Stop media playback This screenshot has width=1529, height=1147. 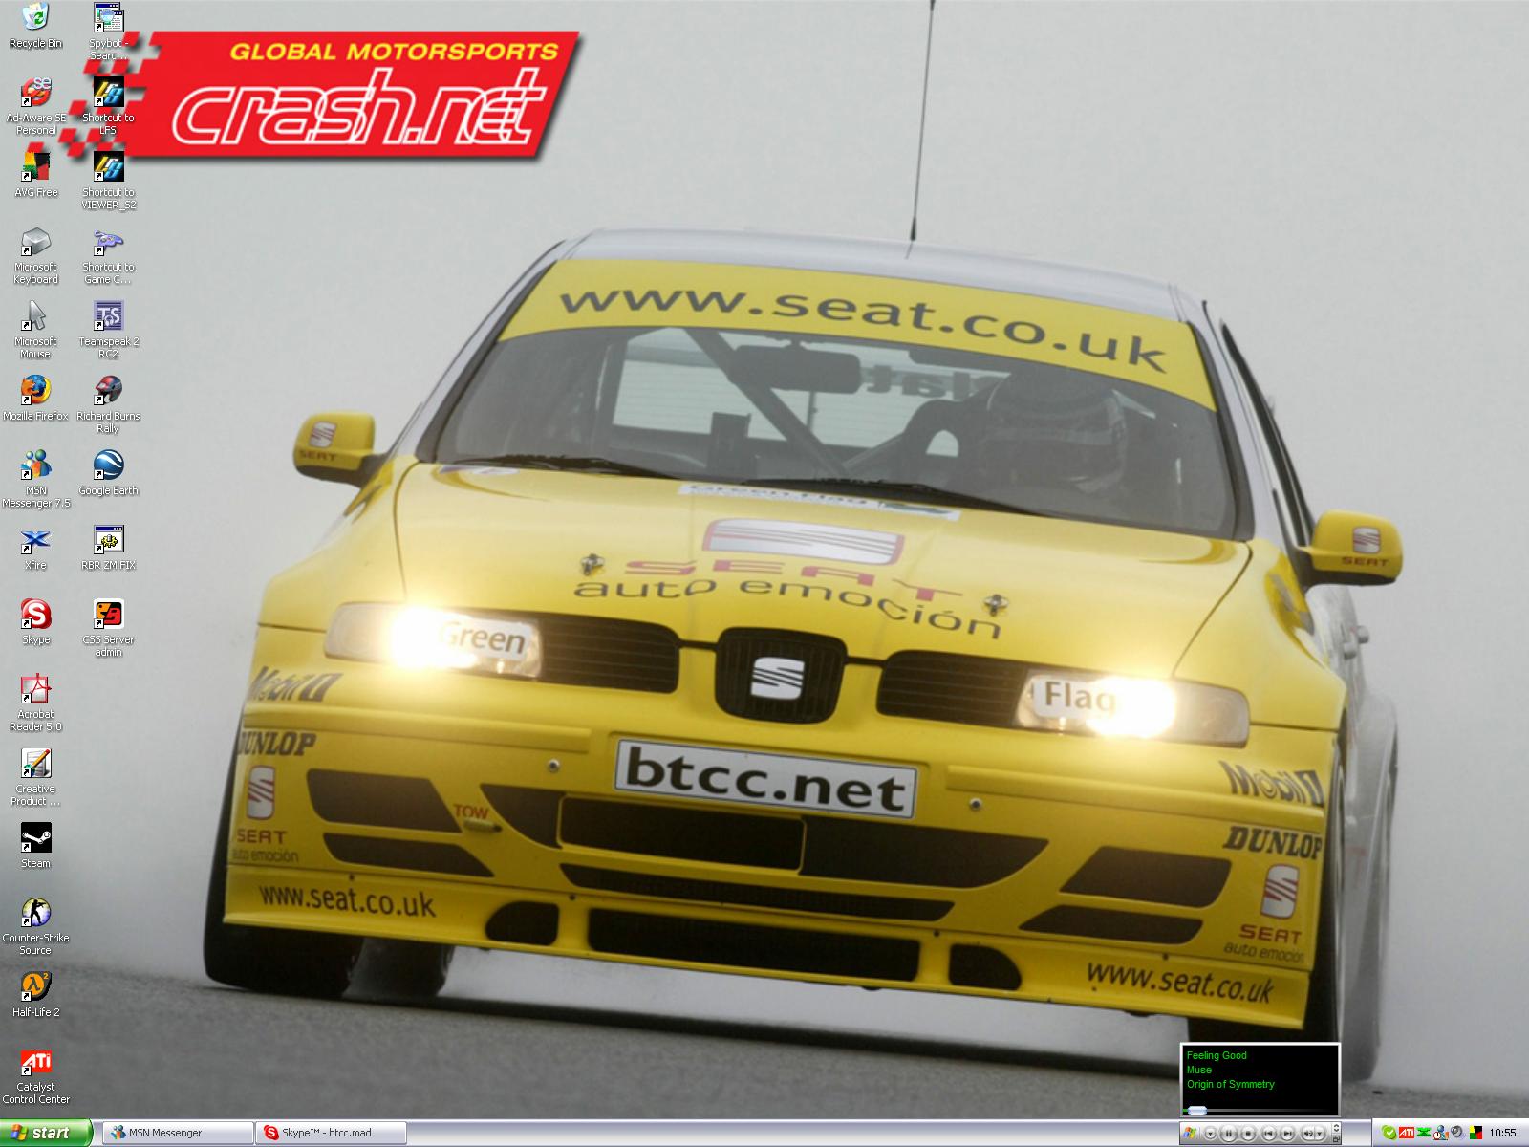coord(1248,1134)
